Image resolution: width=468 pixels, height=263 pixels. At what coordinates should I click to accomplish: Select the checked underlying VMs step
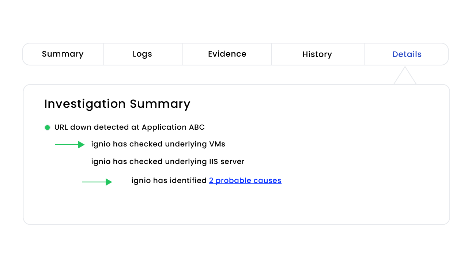click(x=158, y=144)
